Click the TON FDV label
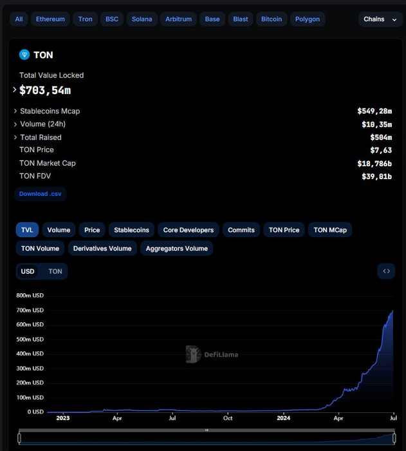Screen dimensions: 406x451 tap(35, 176)
